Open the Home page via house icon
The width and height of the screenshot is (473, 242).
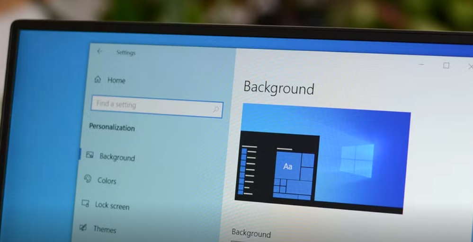(98, 79)
